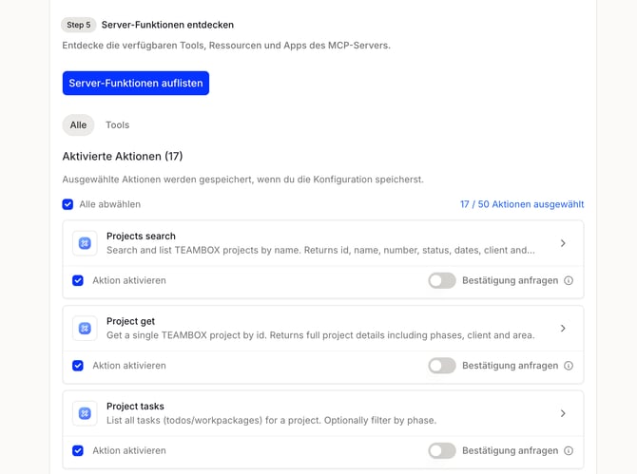Click the Projects search tool icon

tap(85, 243)
